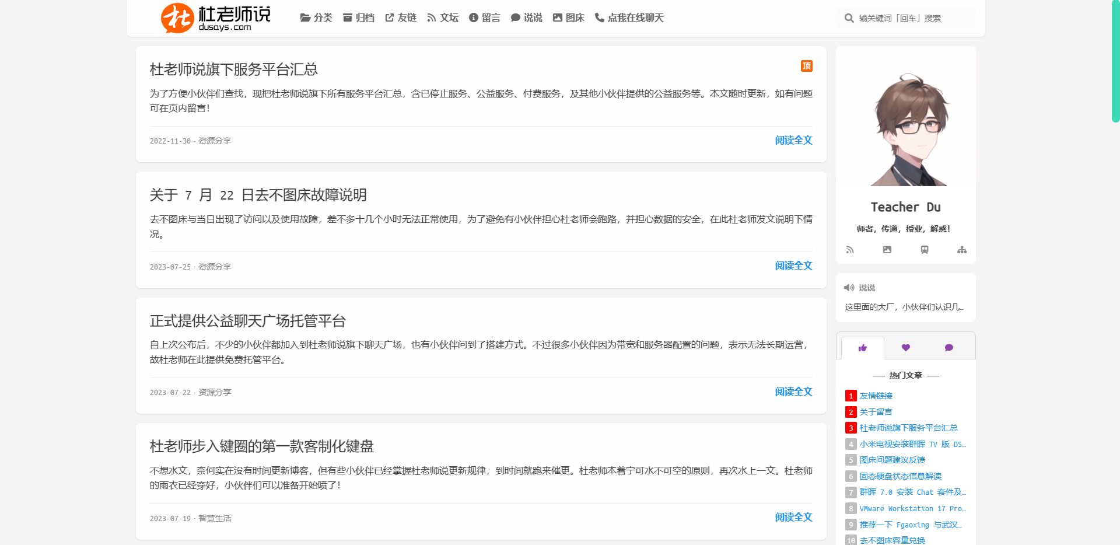Open the 分类 menu in navigation
The width and height of the screenshot is (1120, 545).
316,18
